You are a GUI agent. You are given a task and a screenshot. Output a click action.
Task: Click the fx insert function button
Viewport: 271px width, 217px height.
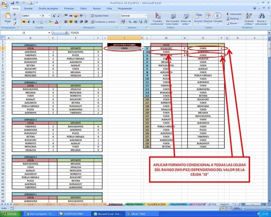[66, 33]
